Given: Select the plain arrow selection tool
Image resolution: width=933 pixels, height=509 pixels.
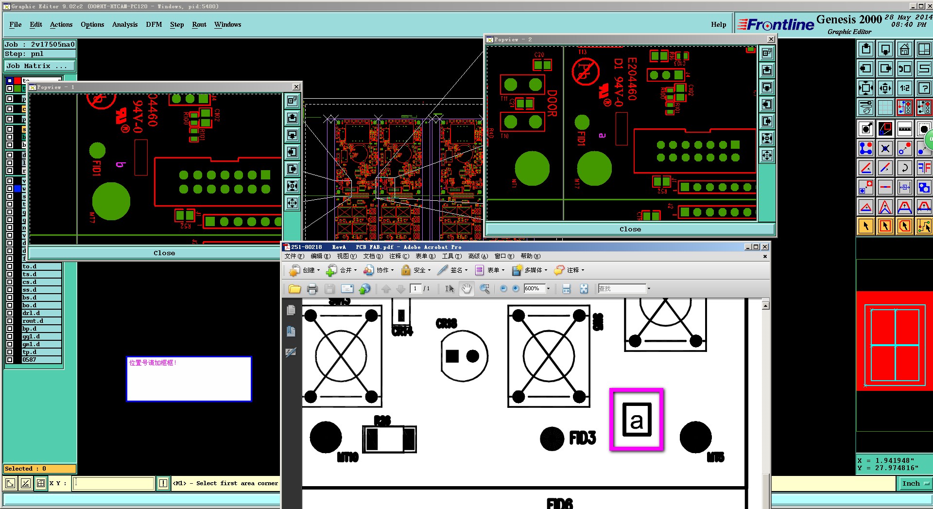Looking at the screenshot, I should point(866,226).
